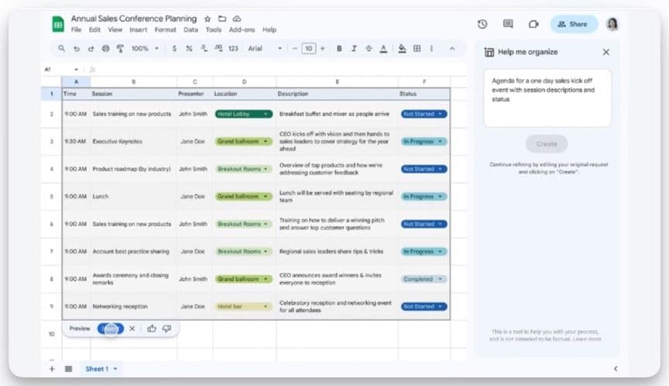Screen dimensions: 669x386
Task: Click the Insert button in preview bar
Action: point(110,329)
